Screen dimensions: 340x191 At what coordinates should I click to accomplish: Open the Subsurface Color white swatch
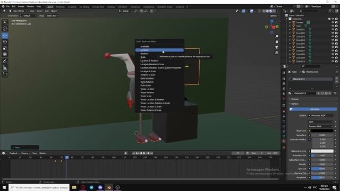[322, 151]
